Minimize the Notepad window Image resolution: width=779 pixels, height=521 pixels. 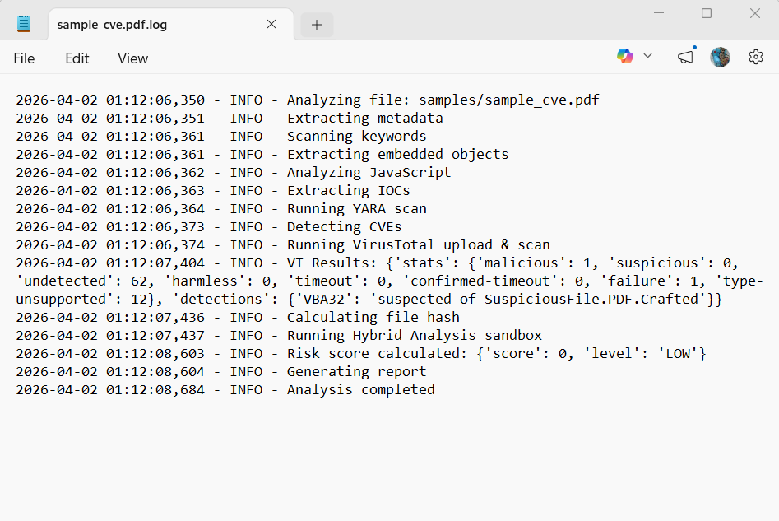pos(658,13)
